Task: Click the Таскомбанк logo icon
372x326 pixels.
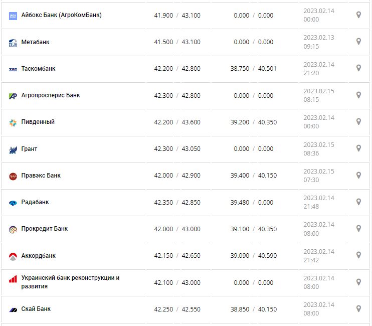Action: tap(13, 69)
